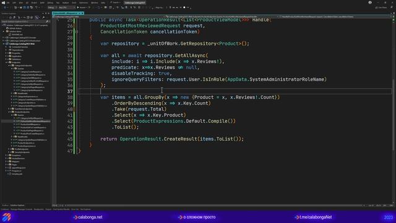Place cursor on empty line 37

[235, 91]
